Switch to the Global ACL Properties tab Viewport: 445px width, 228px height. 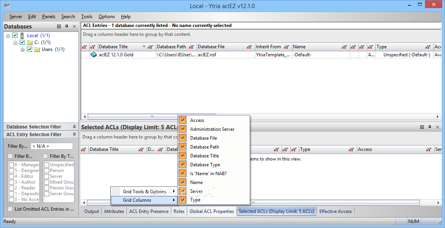coord(212,211)
